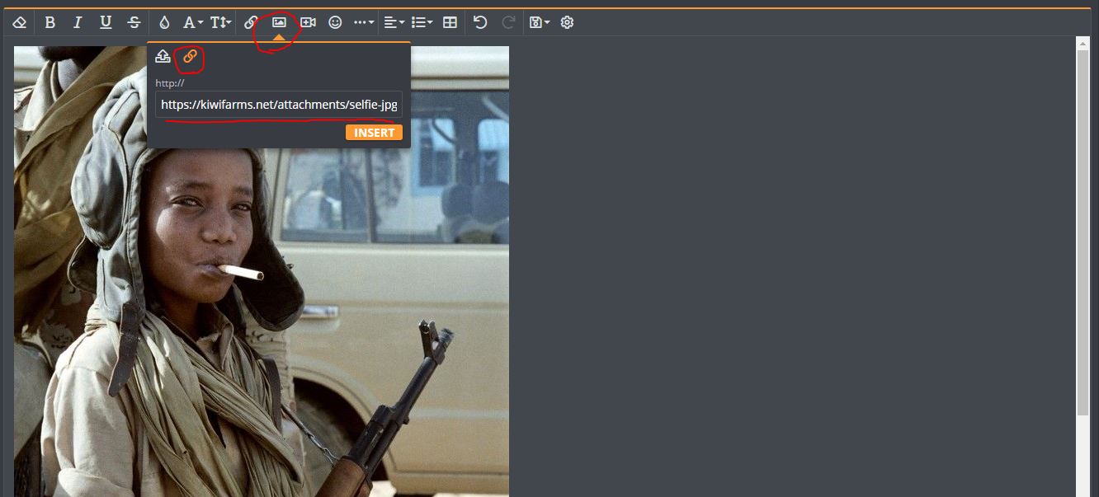Click the image URL input field
Screen dimensions: 1099x497
click(279, 105)
